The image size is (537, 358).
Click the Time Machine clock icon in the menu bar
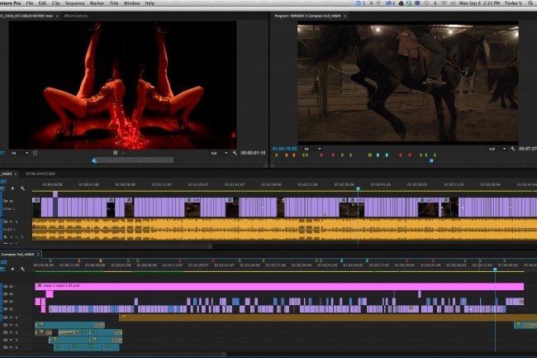(x=426, y=3)
